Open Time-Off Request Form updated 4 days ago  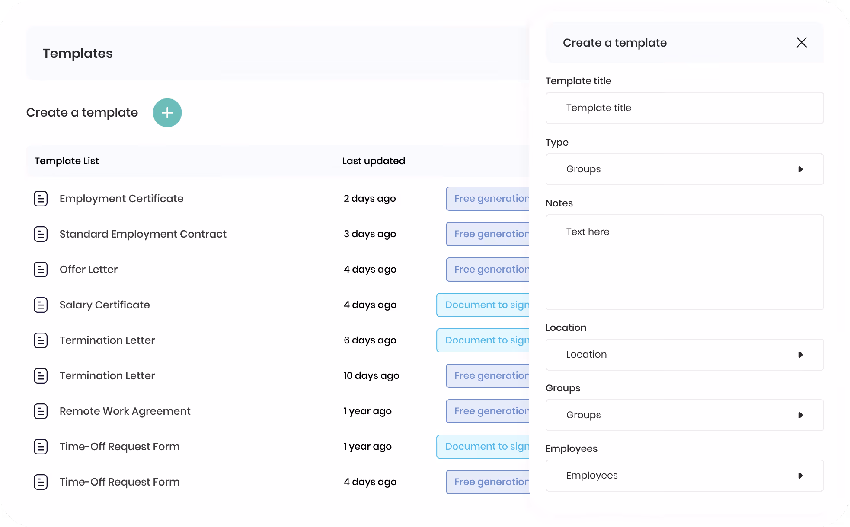coord(119,482)
